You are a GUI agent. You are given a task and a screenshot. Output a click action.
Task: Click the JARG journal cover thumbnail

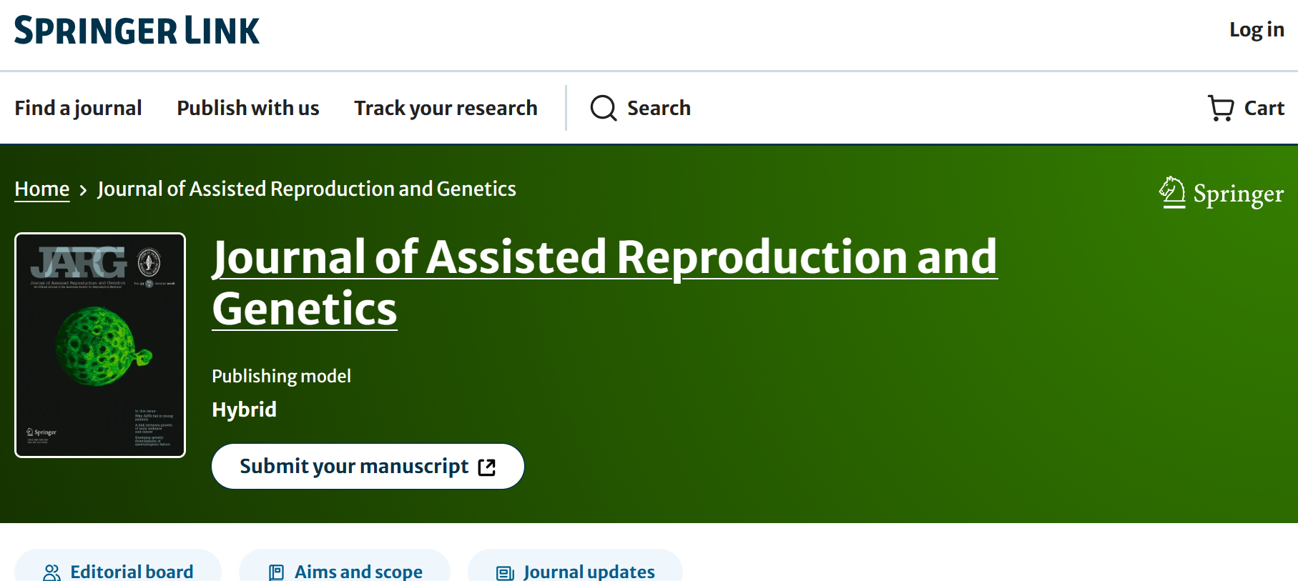100,345
